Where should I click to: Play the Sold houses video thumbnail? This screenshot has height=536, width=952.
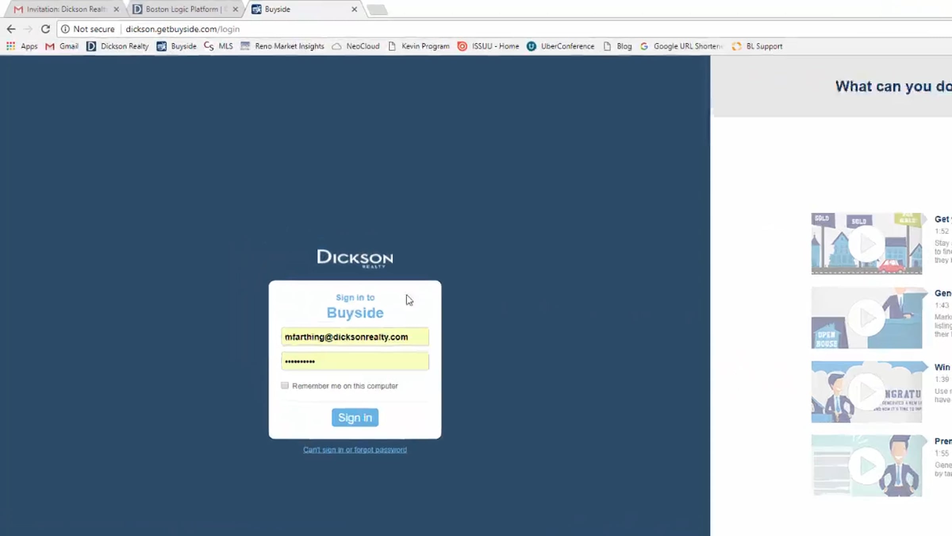point(866,244)
